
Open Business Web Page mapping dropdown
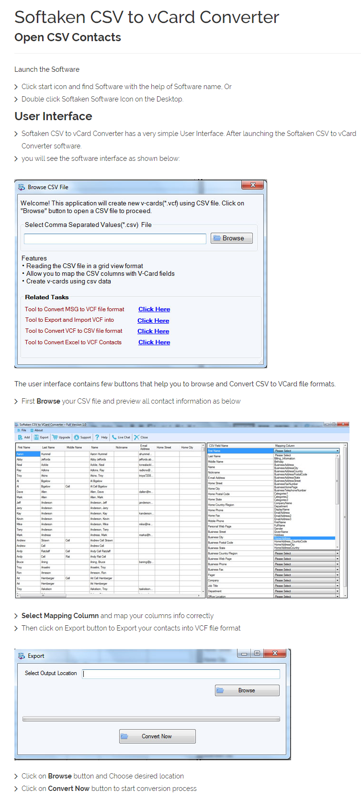click(306, 559)
